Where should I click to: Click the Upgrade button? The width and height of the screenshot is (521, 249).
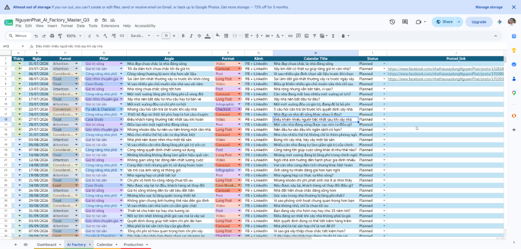479,22
